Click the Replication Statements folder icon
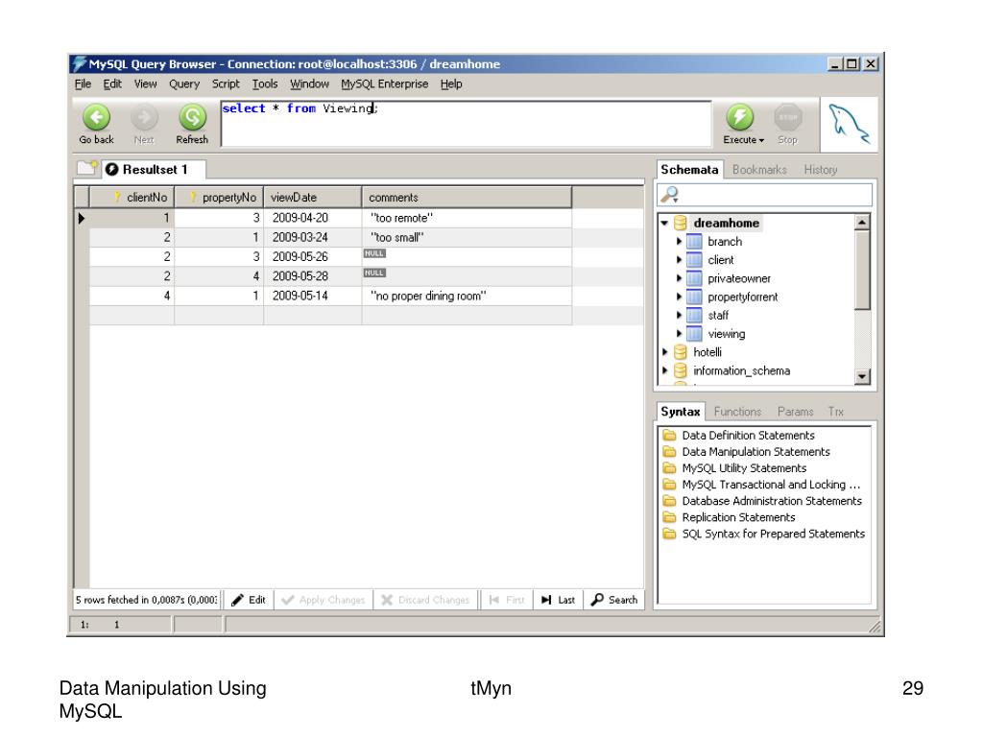The width and height of the screenshot is (983, 737). [669, 517]
